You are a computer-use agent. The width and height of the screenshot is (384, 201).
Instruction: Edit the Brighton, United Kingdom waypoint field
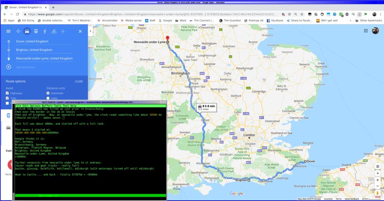click(44, 50)
